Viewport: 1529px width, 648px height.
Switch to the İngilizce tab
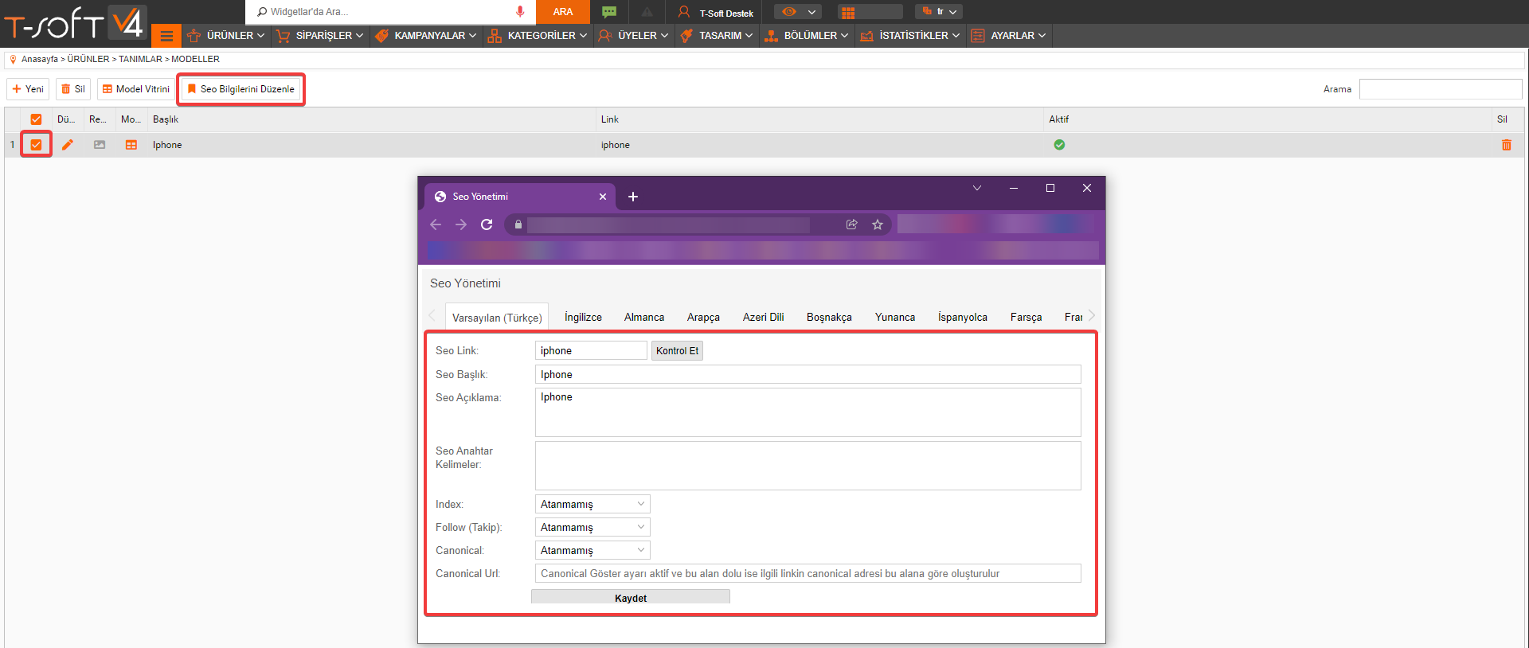[583, 317]
